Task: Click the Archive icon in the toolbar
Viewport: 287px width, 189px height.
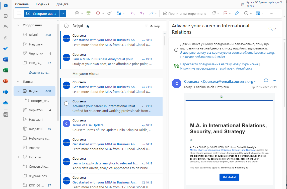Action: 88,13
